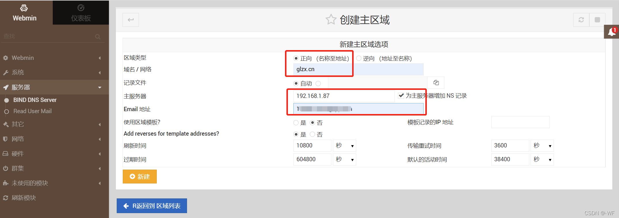This screenshot has width=619, height=218.
Task: Open Read User Mail module
Action: 32,111
